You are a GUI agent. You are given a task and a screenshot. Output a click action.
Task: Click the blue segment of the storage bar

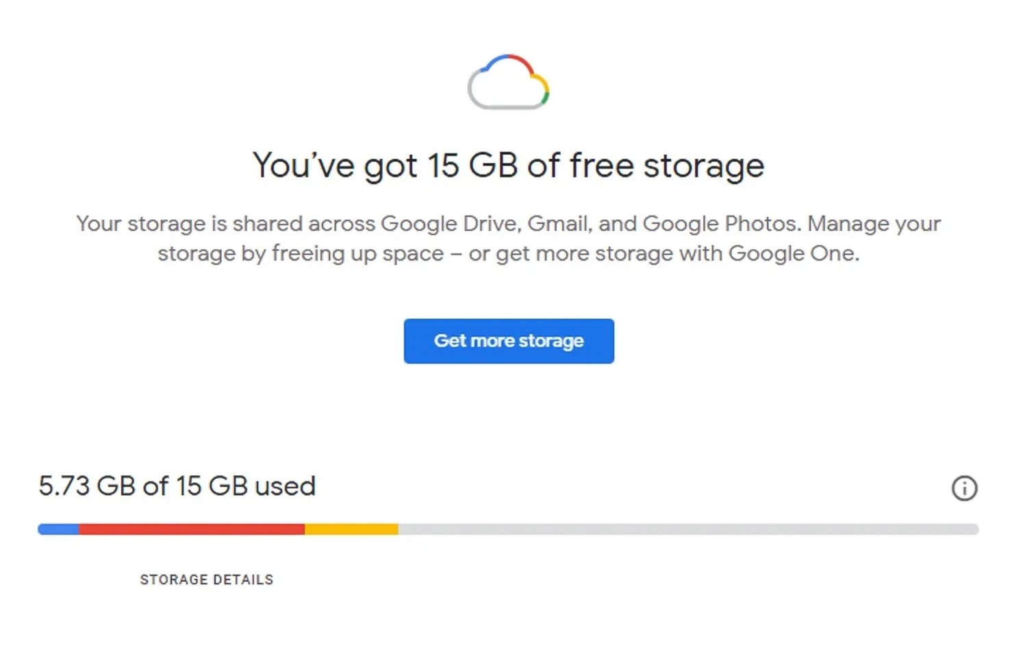point(59,529)
